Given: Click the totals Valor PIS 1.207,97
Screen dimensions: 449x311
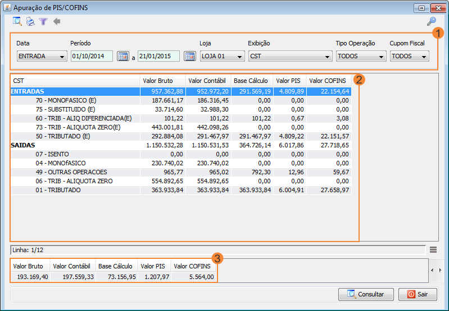Looking at the screenshot, I should [x=155, y=277].
